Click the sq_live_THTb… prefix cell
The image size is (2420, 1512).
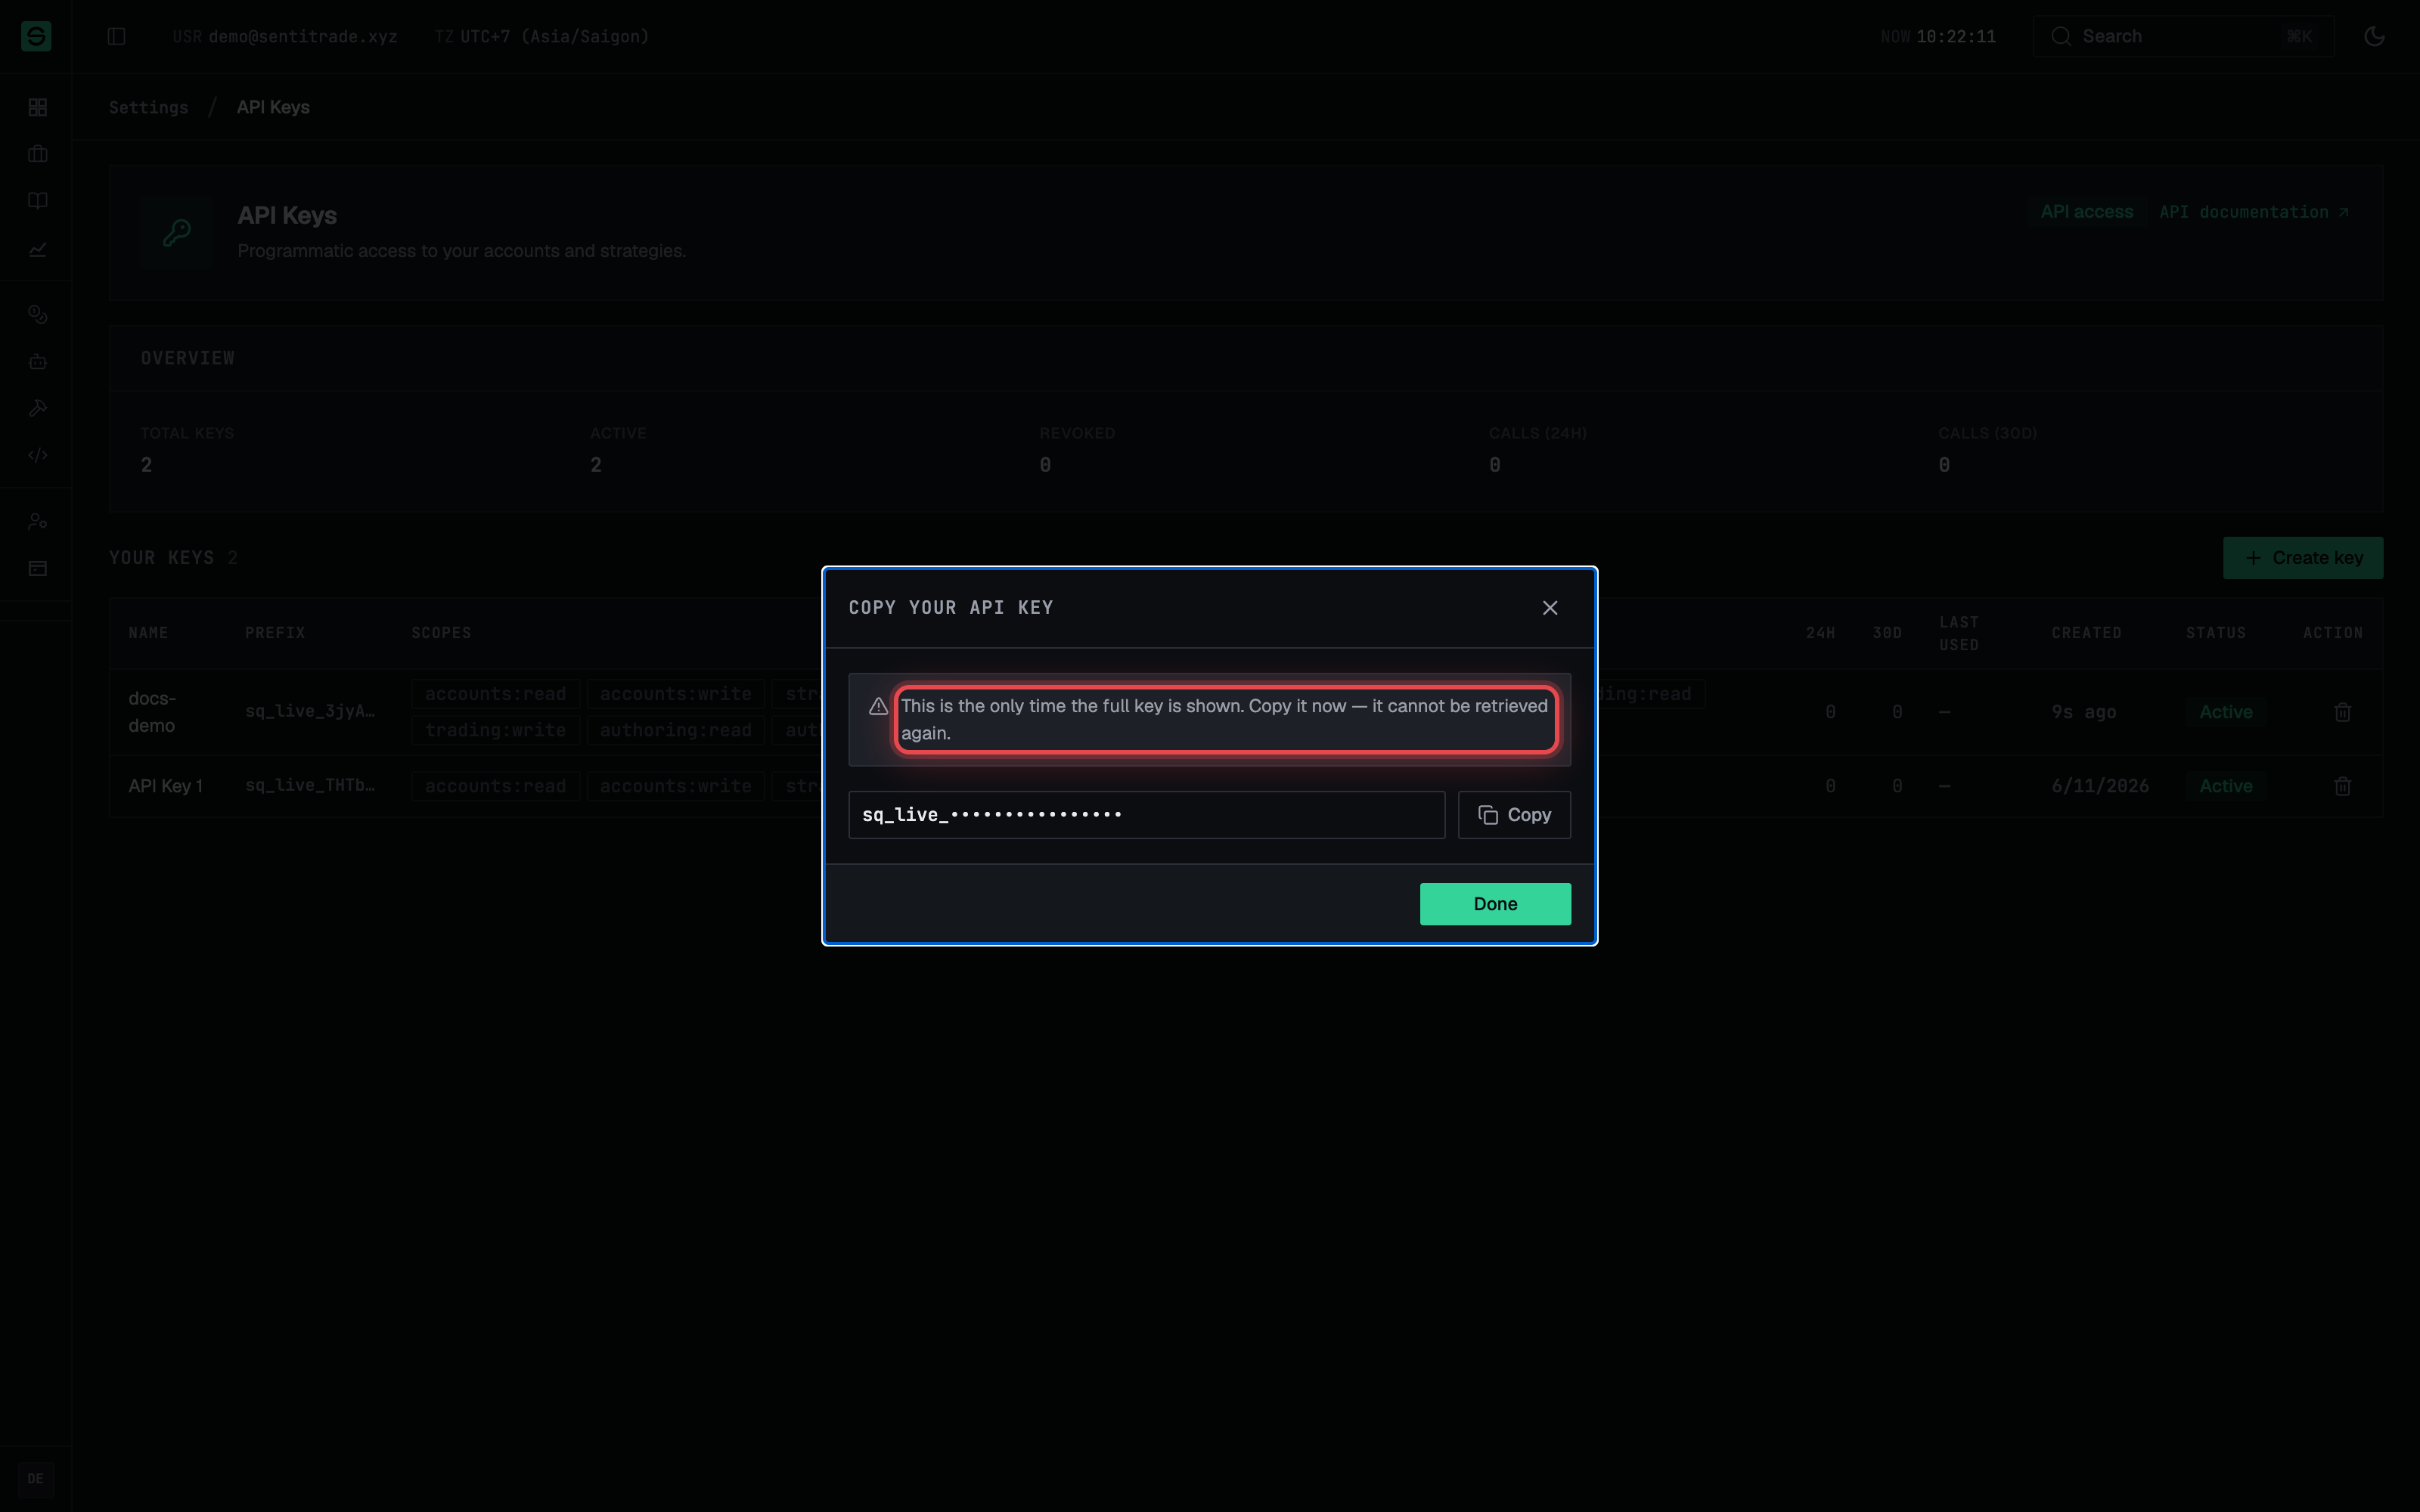click(310, 785)
